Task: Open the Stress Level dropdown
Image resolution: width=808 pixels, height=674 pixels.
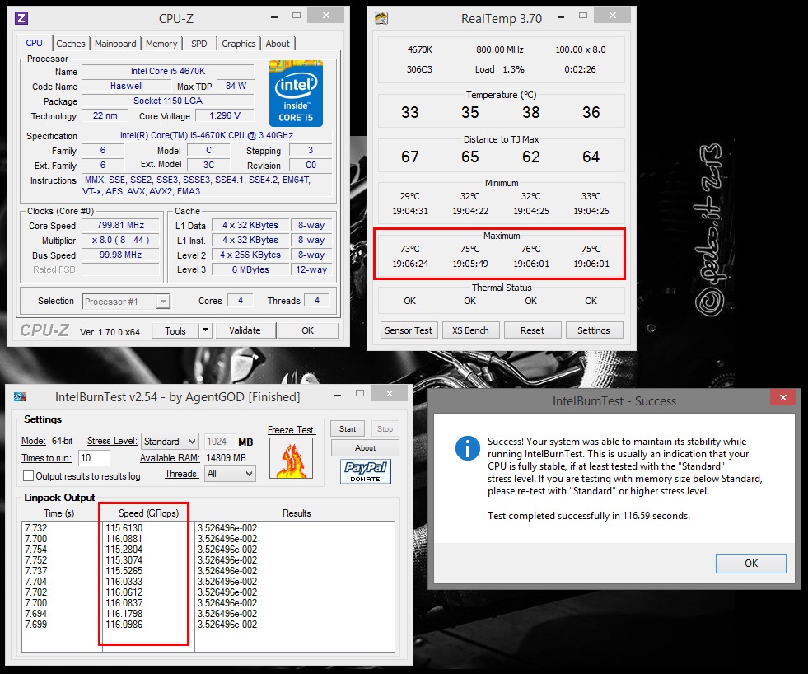Action: (170, 442)
